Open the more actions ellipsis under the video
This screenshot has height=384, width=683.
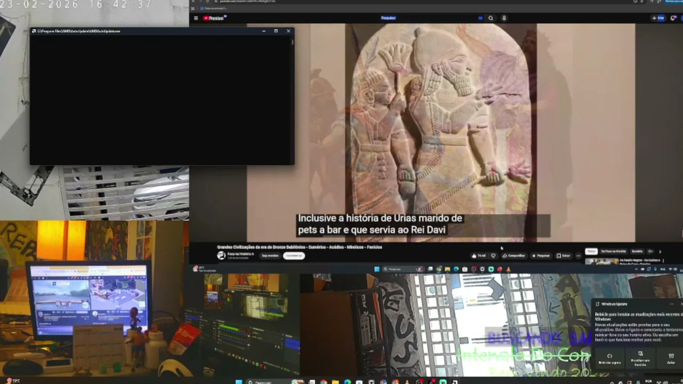click(578, 255)
